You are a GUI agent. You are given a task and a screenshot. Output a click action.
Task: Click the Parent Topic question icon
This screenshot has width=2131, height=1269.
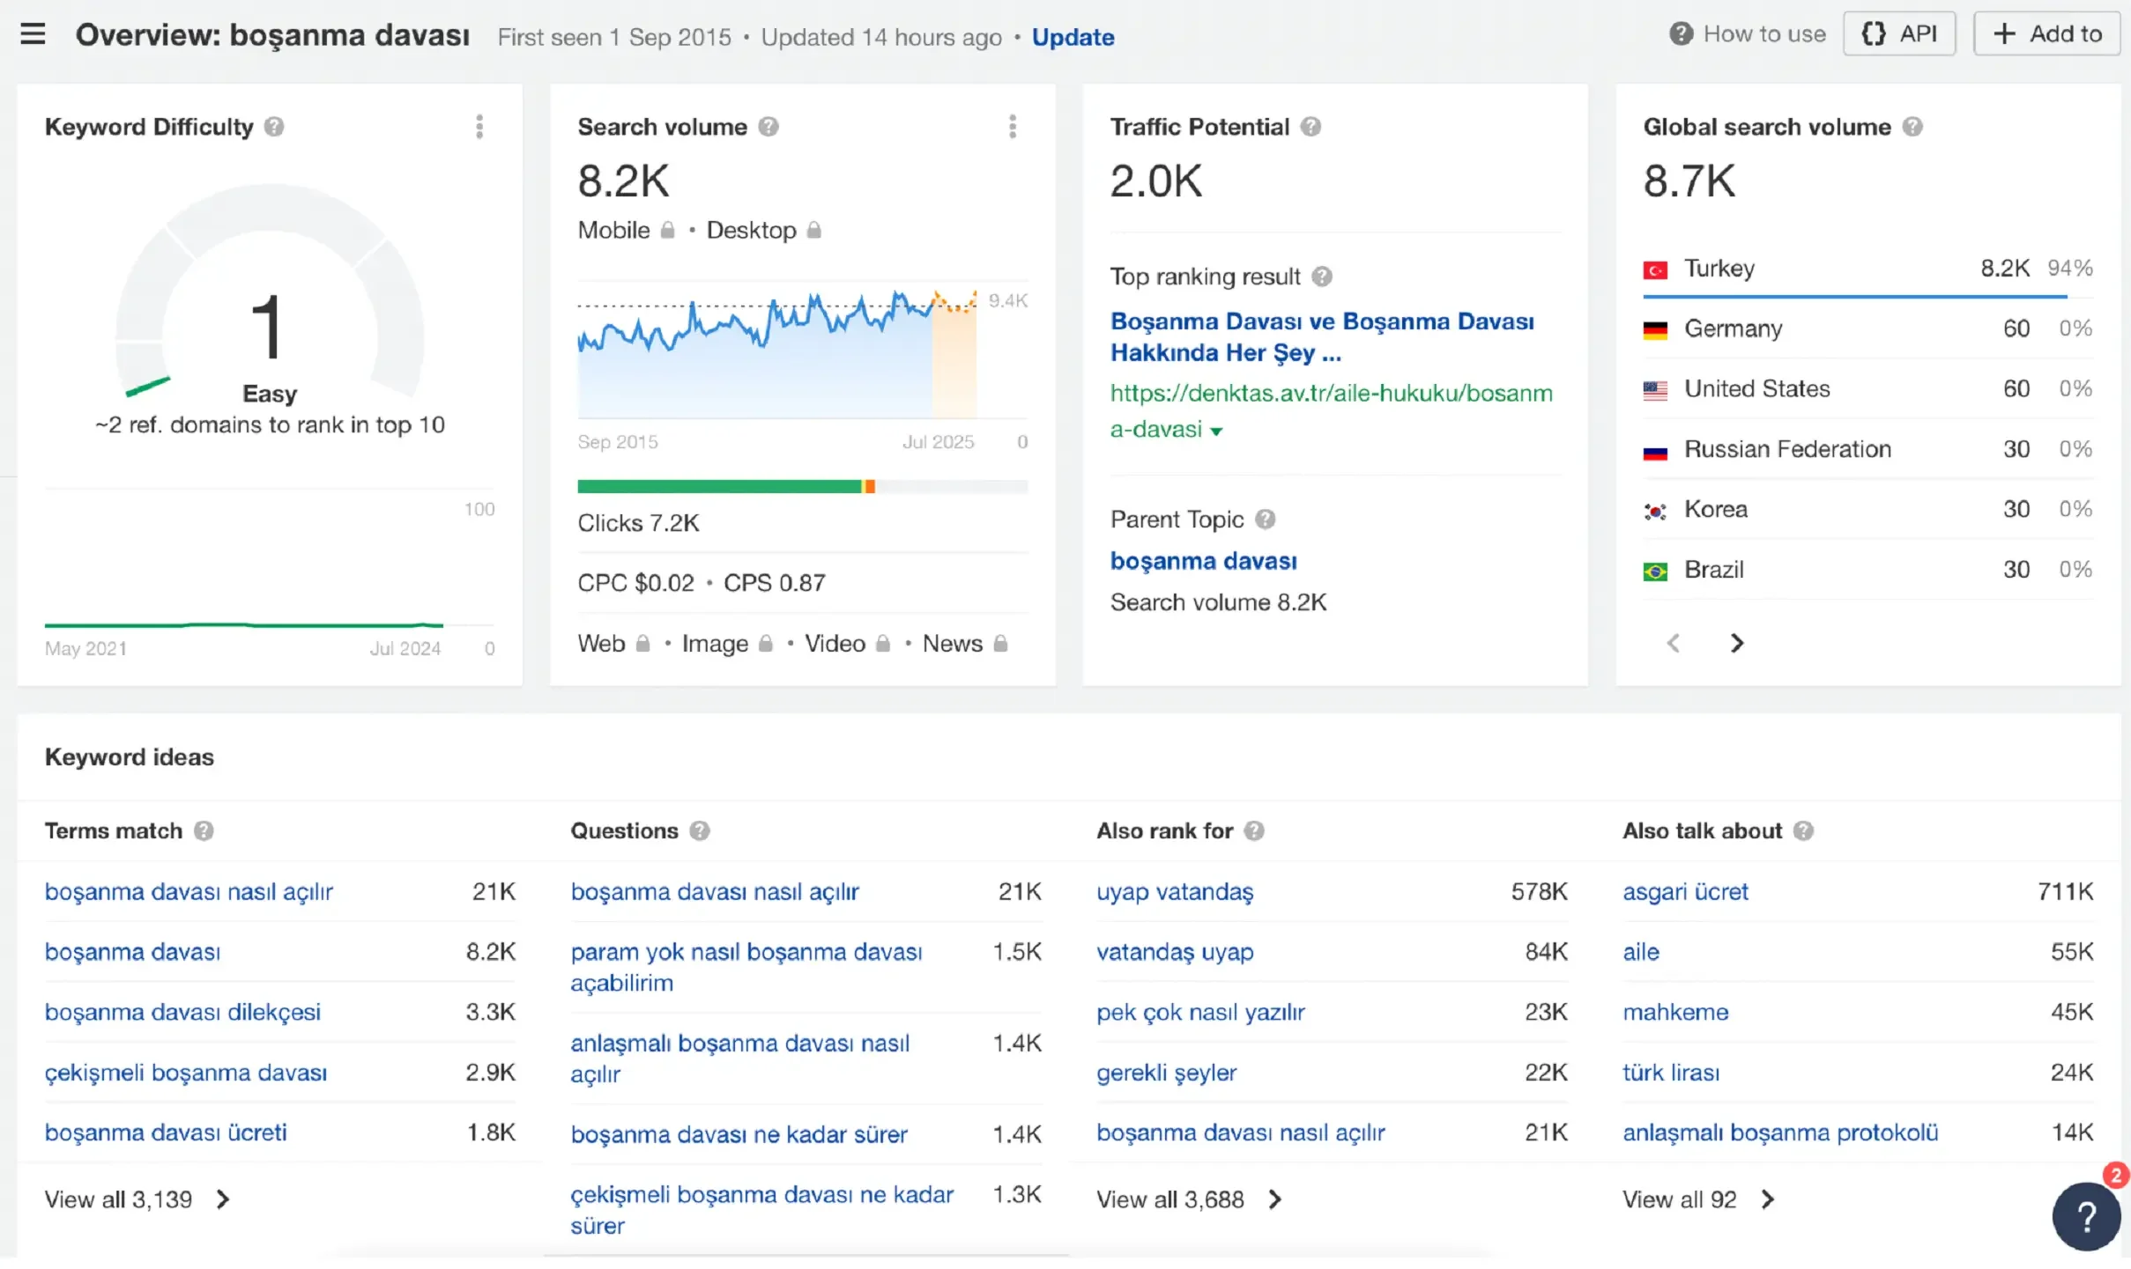click(1265, 520)
